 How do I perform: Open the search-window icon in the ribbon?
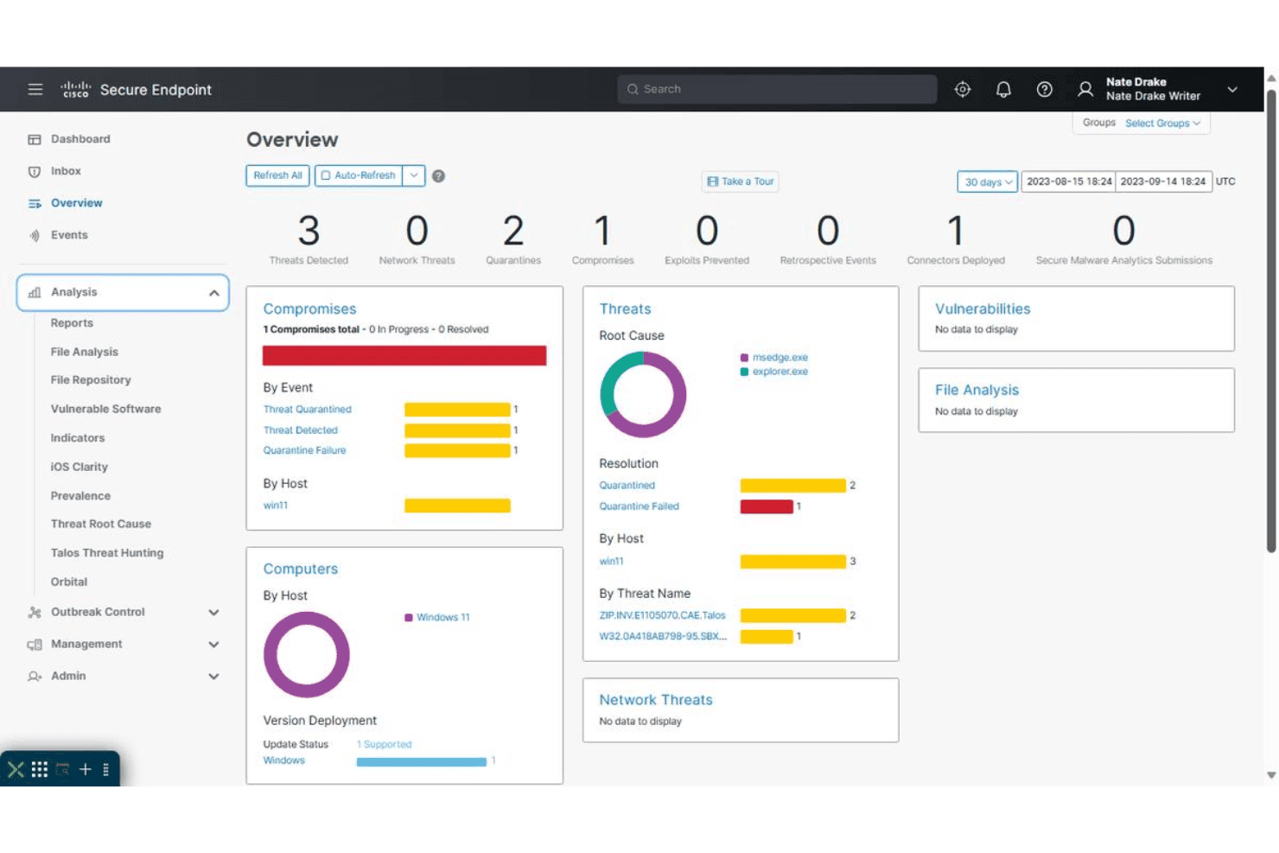pos(62,769)
